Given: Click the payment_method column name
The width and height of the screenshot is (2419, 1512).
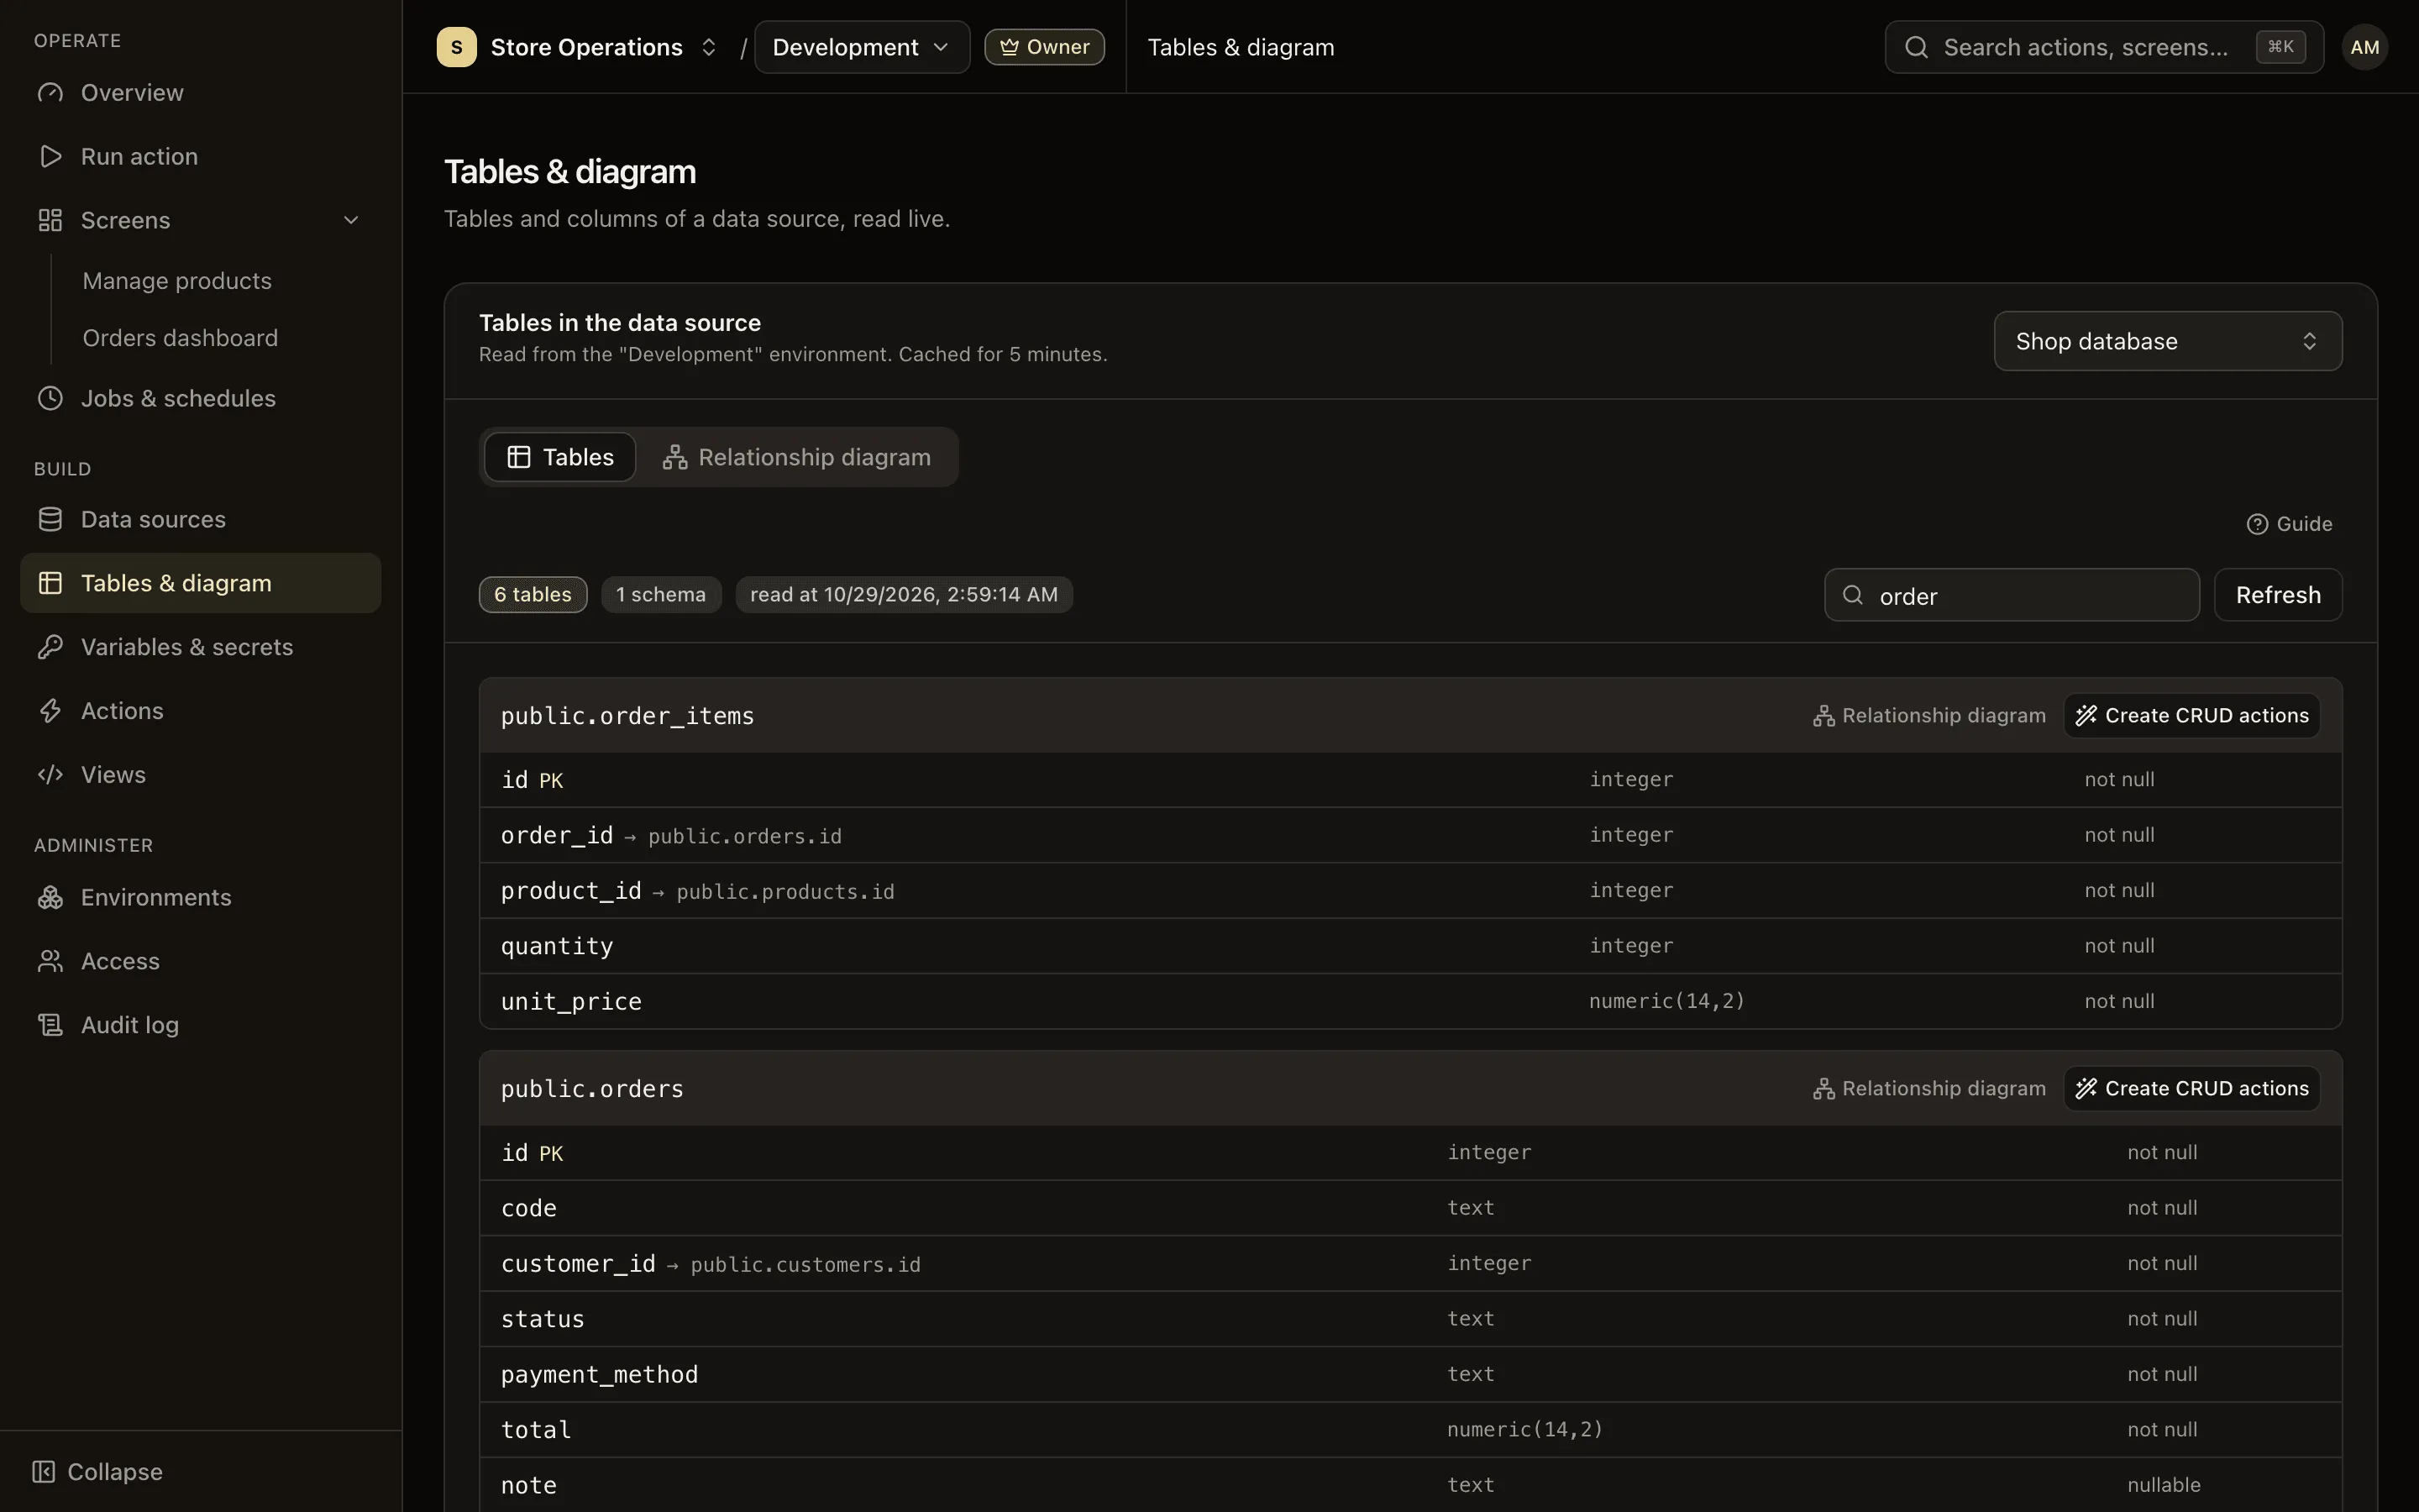Looking at the screenshot, I should point(600,1375).
